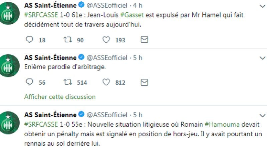Retweet the 'Enième parodie d'arbitrage' tweet
This screenshot has height=148, width=267.
pos(68,82)
